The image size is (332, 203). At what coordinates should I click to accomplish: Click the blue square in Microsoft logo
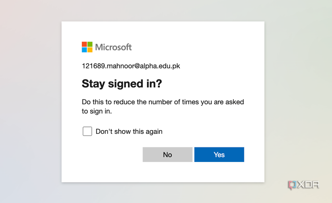[x=85, y=50]
